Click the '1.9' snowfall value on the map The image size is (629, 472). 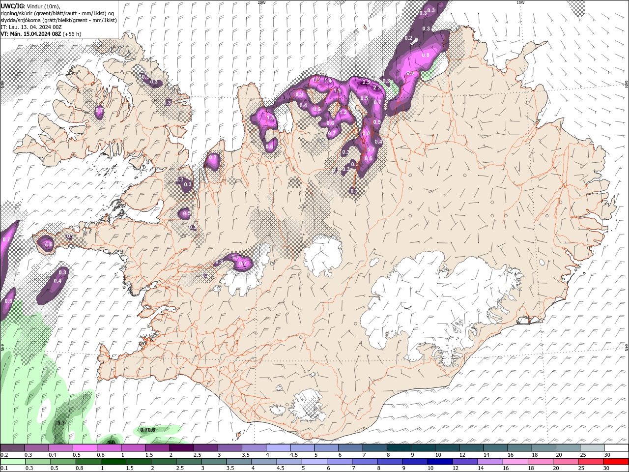tap(337, 90)
